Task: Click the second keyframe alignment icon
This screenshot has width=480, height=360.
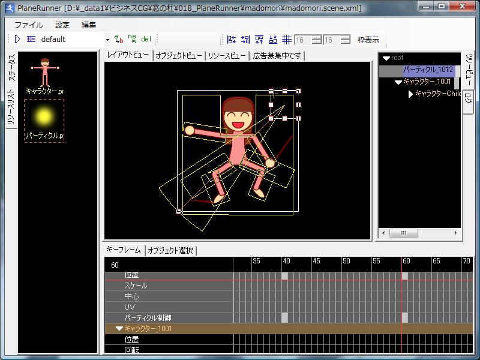Action: point(245,39)
